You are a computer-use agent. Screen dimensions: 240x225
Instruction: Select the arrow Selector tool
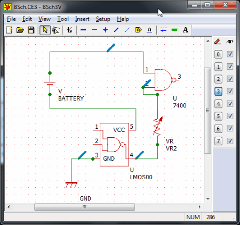45,30
